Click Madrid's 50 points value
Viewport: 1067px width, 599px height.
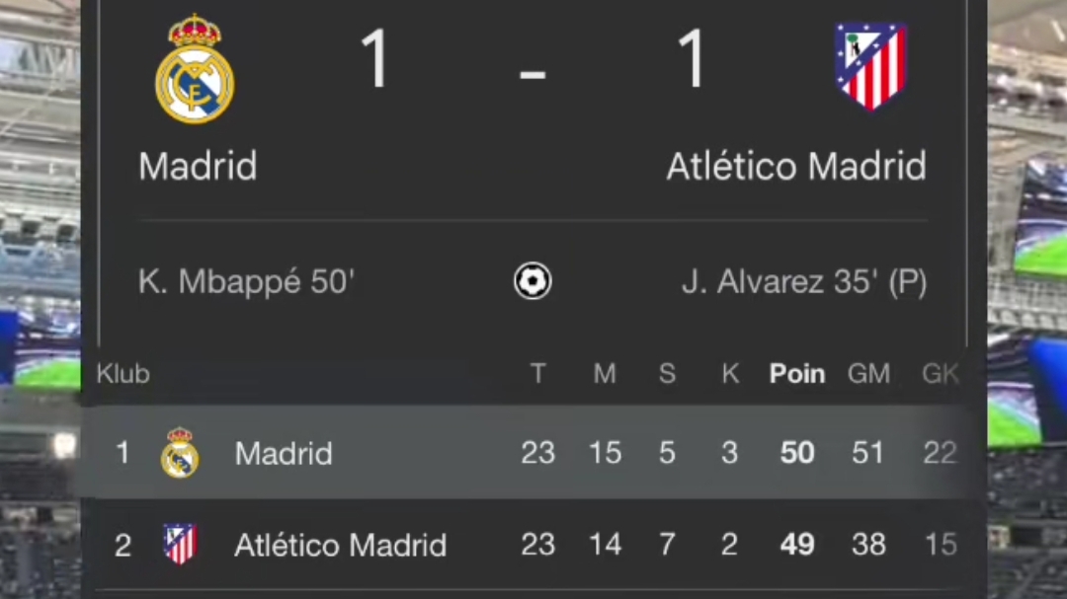[797, 453]
